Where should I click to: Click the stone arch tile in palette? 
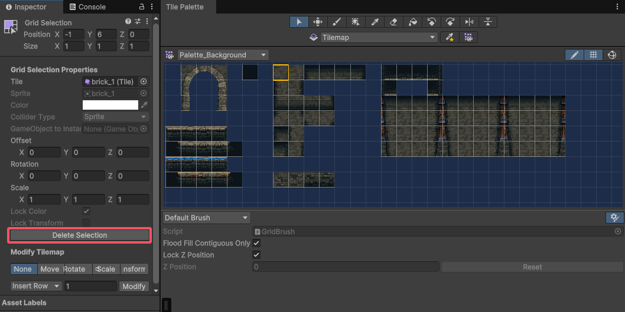click(204, 88)
